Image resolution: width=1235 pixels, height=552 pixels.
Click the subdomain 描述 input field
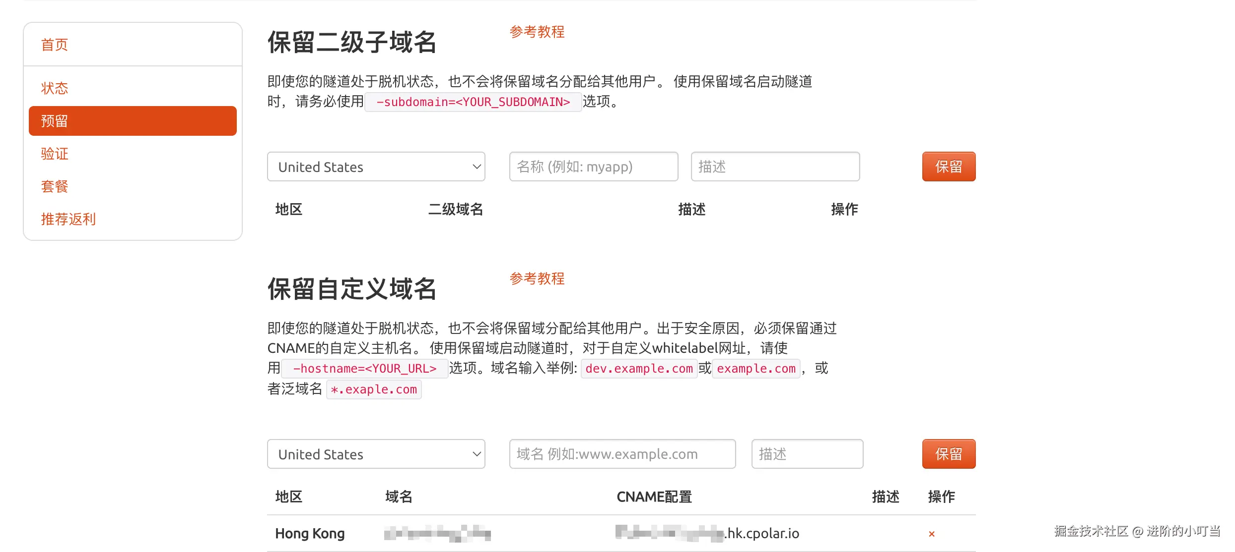[775, 167]
